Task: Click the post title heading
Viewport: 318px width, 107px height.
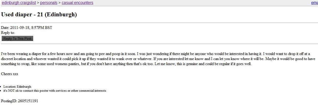Action: coord(39,15)
